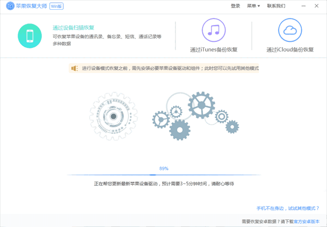This screenshot has height=227, width=327.
Task: Select the purple iTunes music note icon
Action: pos(214,30)
